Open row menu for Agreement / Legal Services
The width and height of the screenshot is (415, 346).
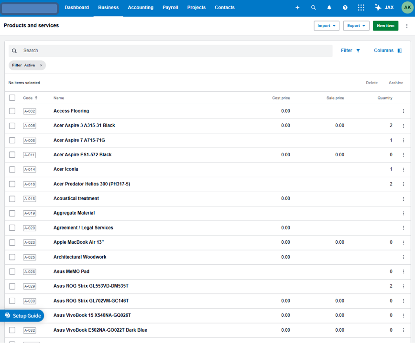point(403,228)
